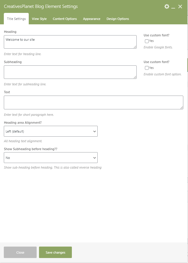Expand the Heading area Alignment dropdown

pos(51,131)
